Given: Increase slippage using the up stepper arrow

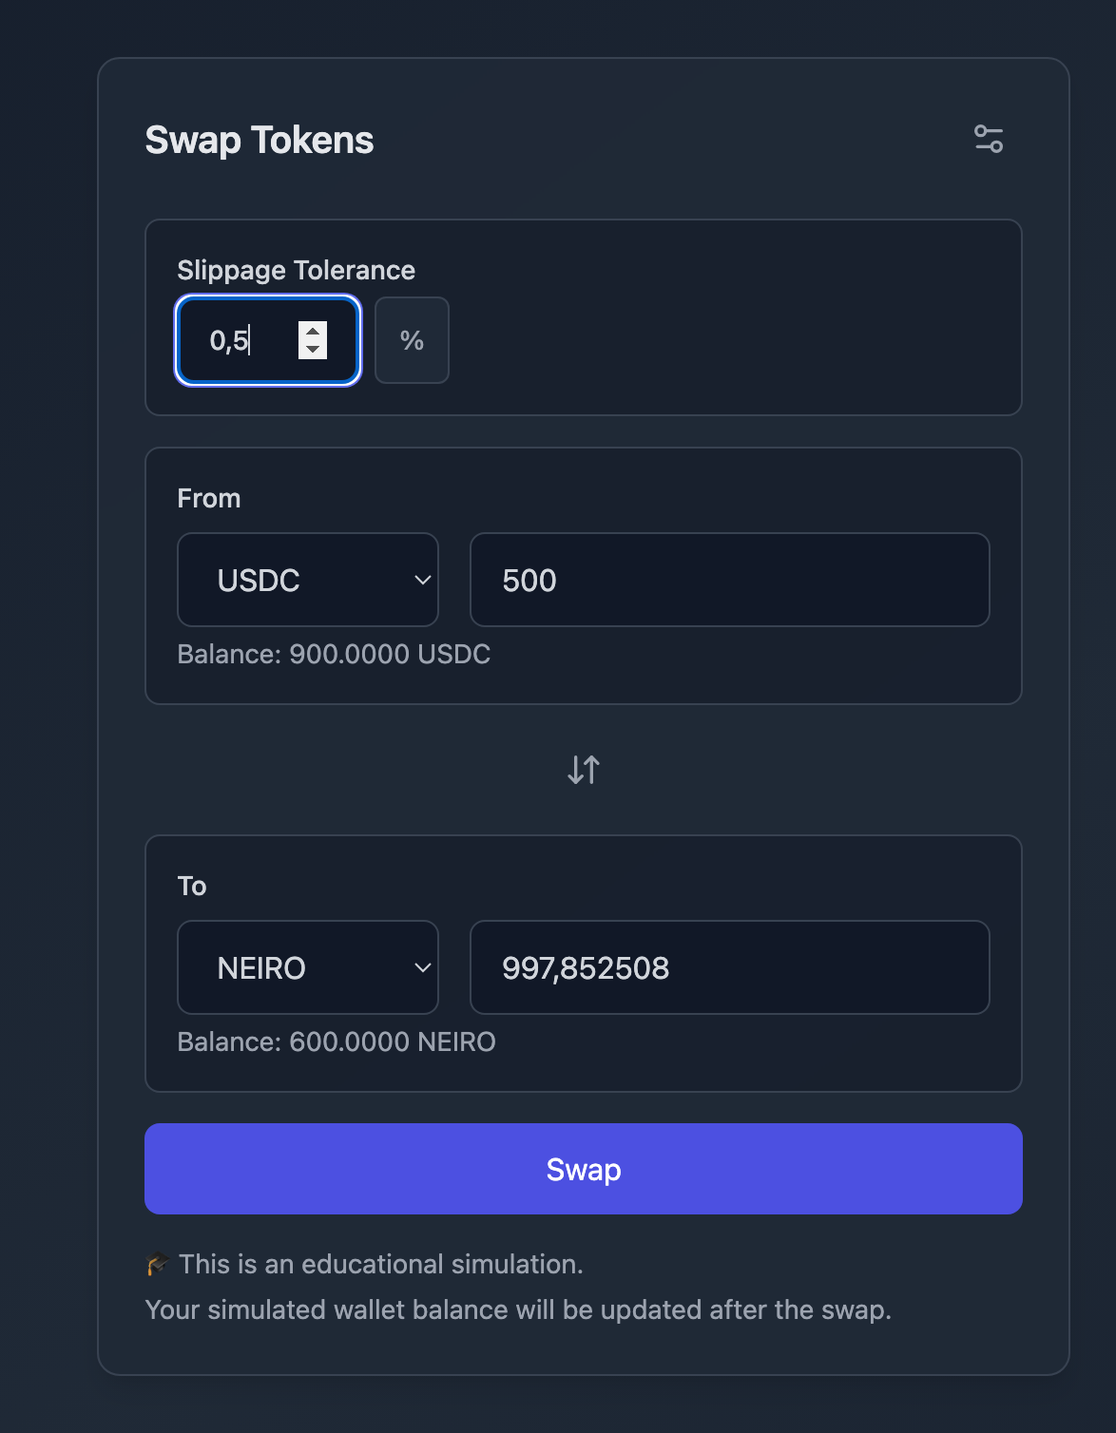Looking at the screenshot, I should click(x=313, y=332).
